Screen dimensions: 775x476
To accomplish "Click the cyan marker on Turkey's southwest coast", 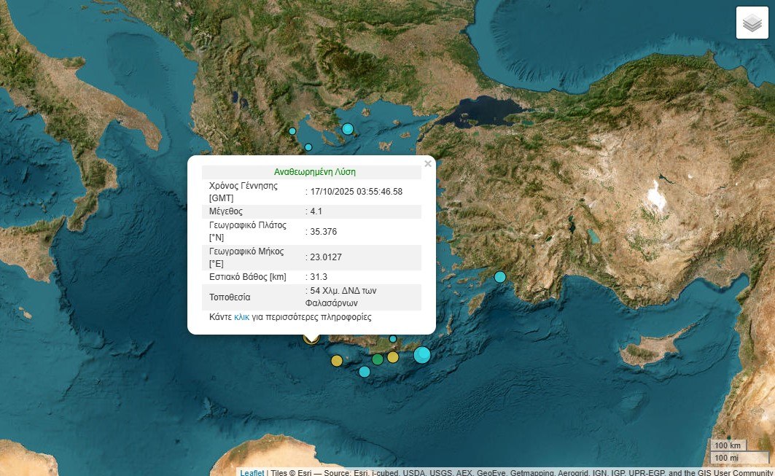I will (x=500, y=277).
